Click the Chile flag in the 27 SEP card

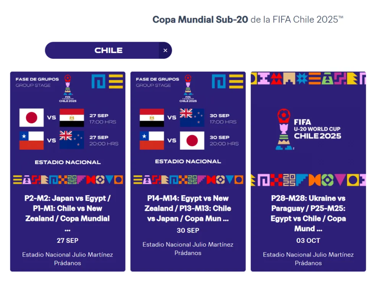[32, 140]
